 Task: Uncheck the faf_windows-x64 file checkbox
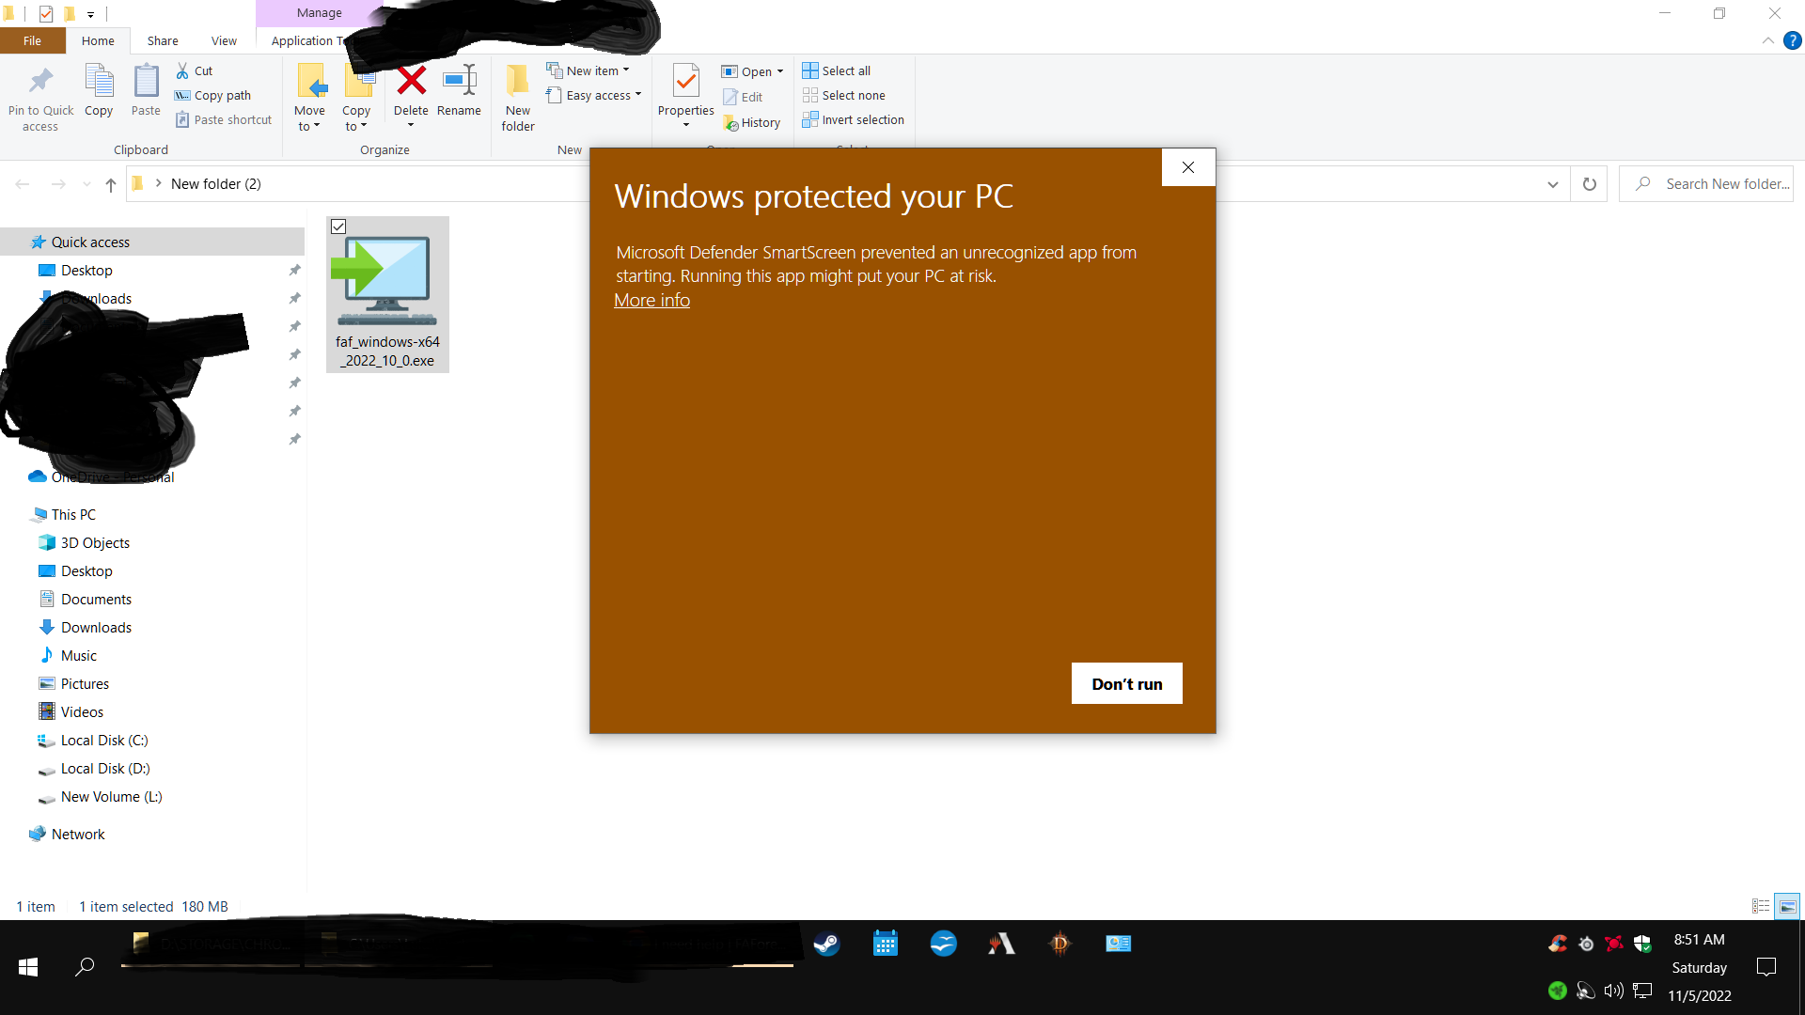click(x=338, y=226)
